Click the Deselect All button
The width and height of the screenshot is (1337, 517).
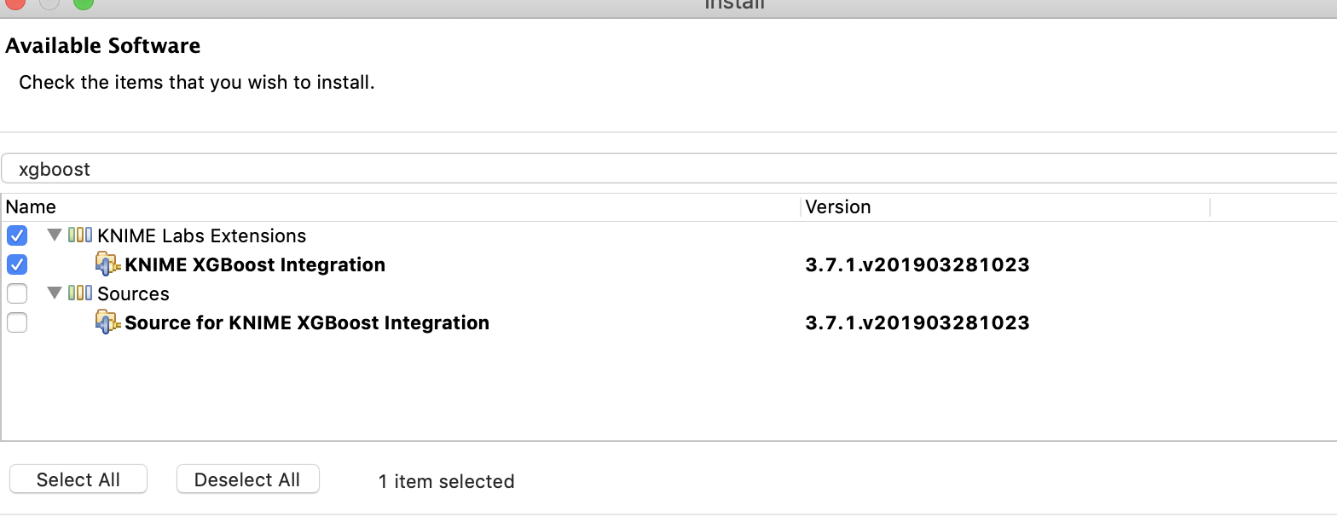pyautogui.click(x=247, y=479)
